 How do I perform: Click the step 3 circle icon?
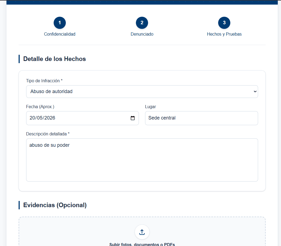point(224,23)
